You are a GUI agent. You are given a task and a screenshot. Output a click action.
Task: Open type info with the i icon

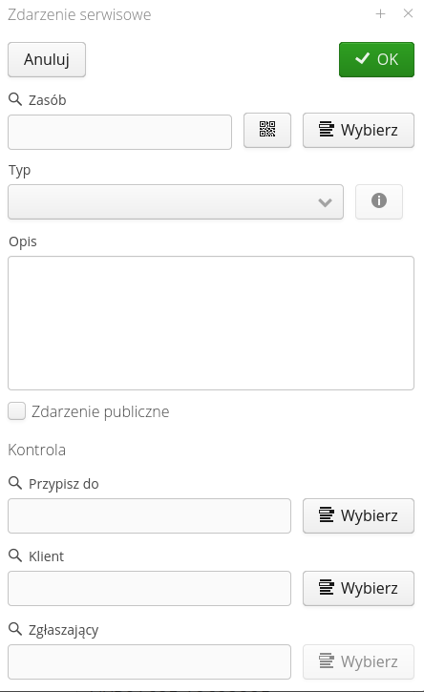379,201
